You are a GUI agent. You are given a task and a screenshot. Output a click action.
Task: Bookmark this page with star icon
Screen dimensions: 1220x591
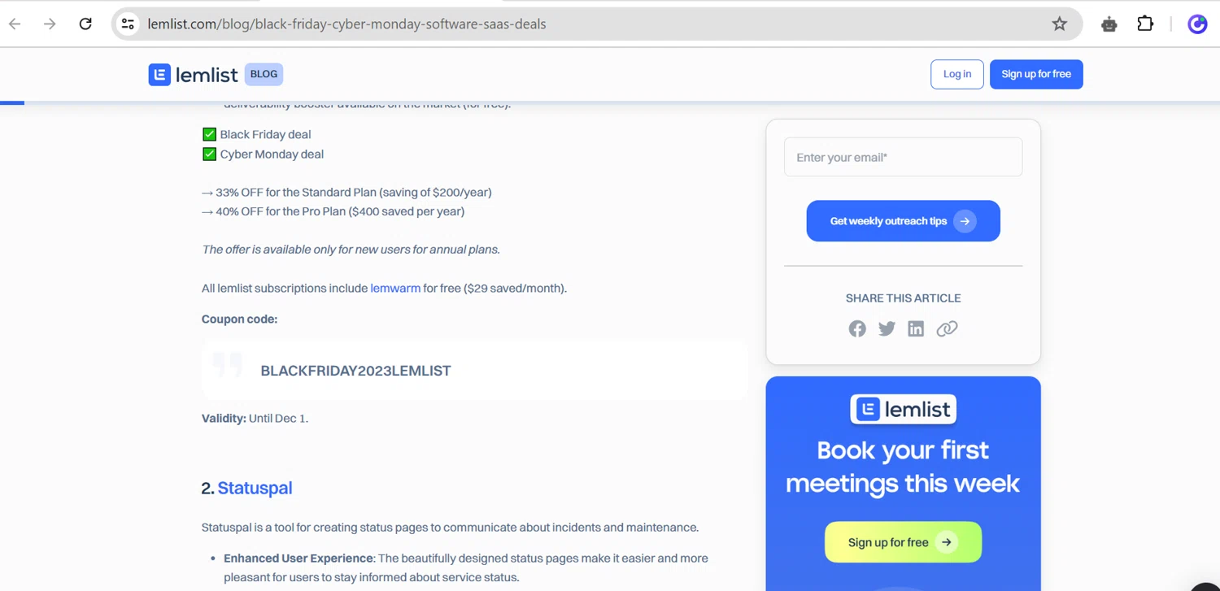click(x=1059, y=24)
